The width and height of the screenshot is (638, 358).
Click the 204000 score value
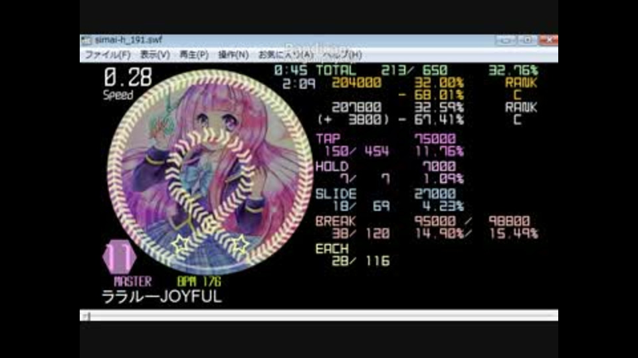pyautogui.click(x=356, y=83)
